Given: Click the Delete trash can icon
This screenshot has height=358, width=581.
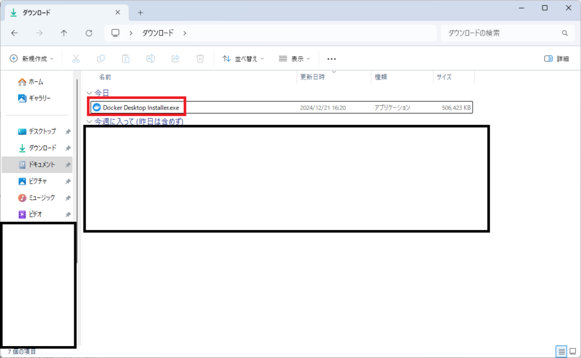Looking at the screenshot, I should pos(200,59).
